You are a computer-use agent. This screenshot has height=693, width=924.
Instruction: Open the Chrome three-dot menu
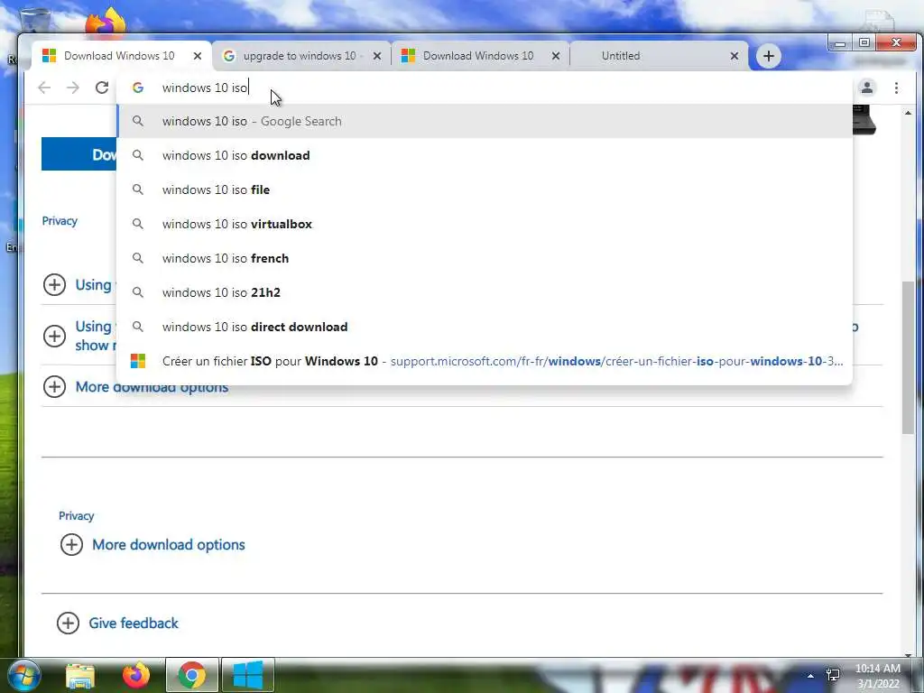tap(896, 88)
